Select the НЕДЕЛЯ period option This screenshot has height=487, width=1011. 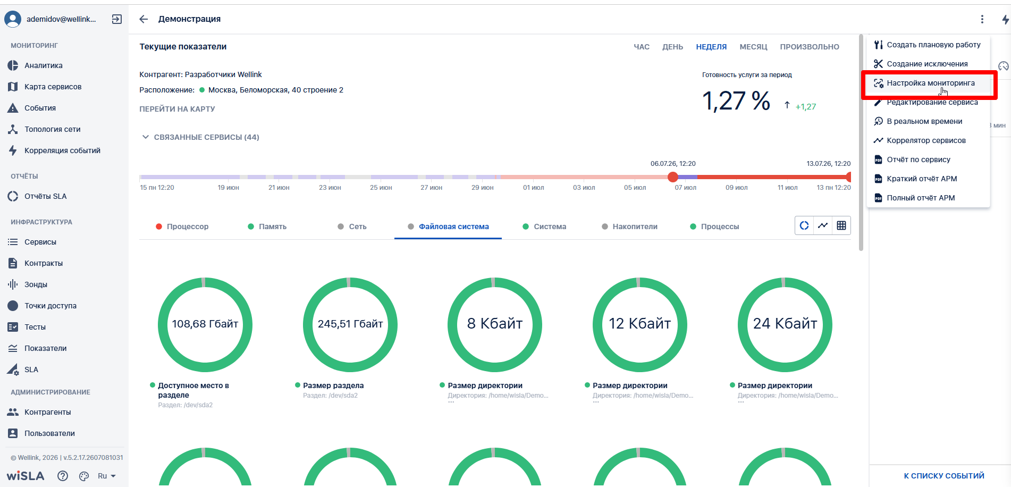711,47
